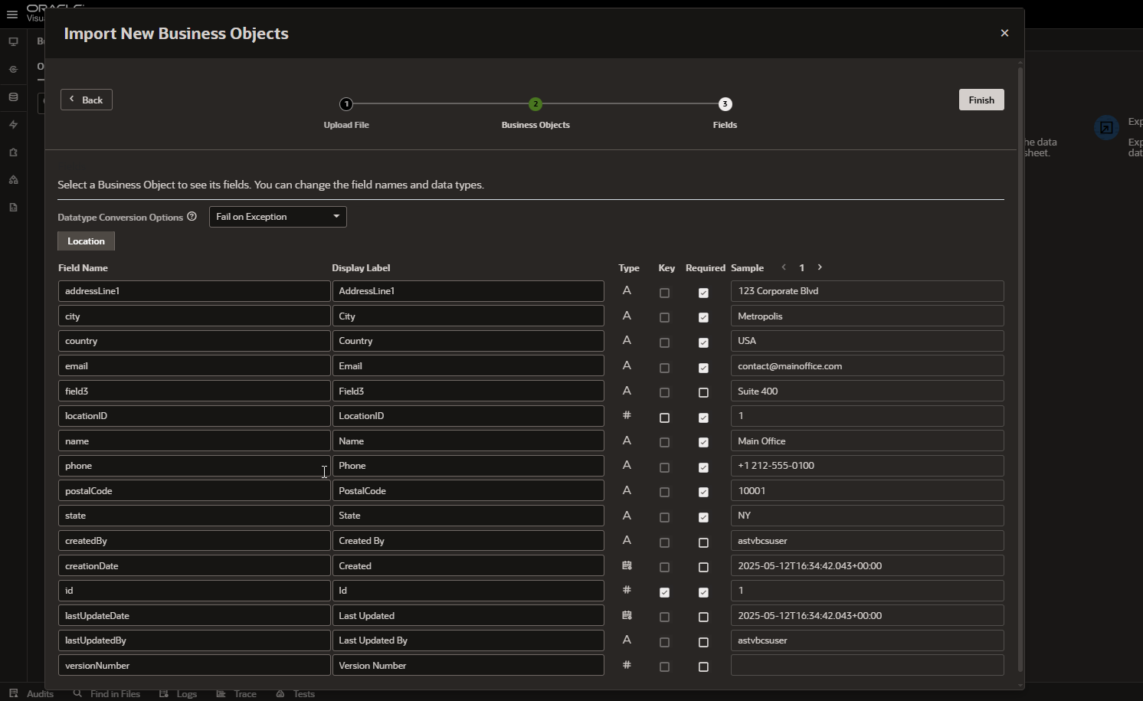Edit the Last Updated By display label
Image resolution: width=1143 pixels, height=701 pixels.
point(468,640)
